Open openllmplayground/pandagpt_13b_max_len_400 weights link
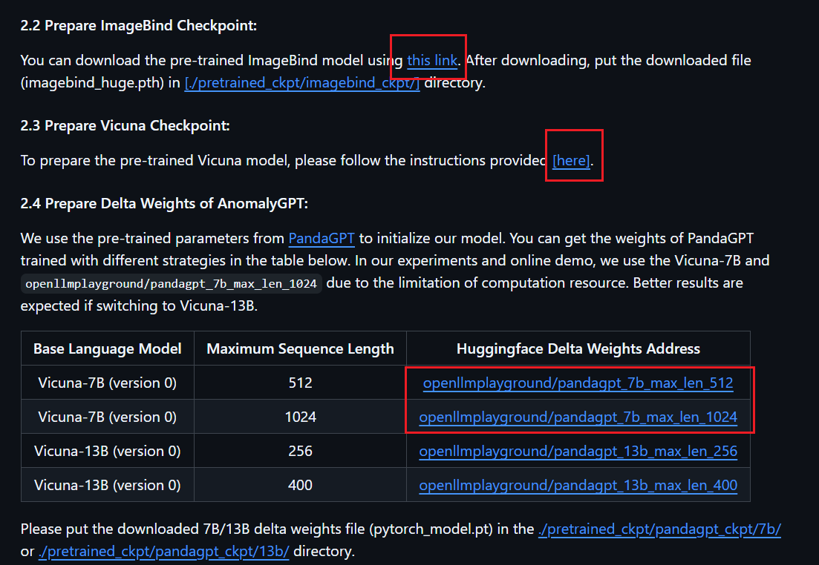The image size is (819, 565). pyautogui.click(x=578, y=485)
